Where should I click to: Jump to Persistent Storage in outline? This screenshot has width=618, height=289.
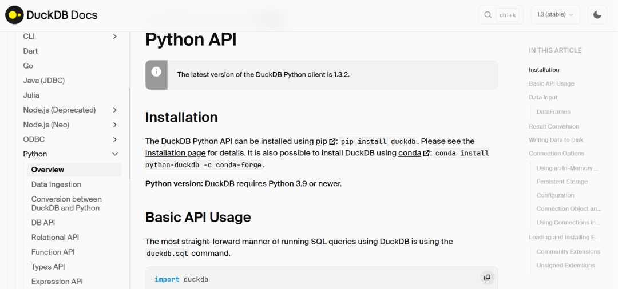click(562, 182)
